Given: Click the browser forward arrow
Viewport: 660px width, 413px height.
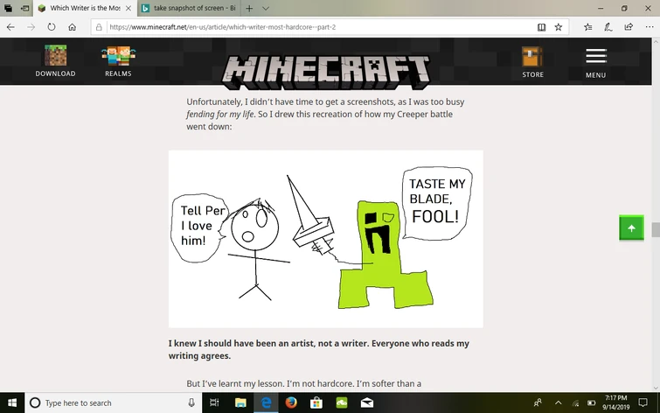Looking at the screenshot, I should coord(31,27).
